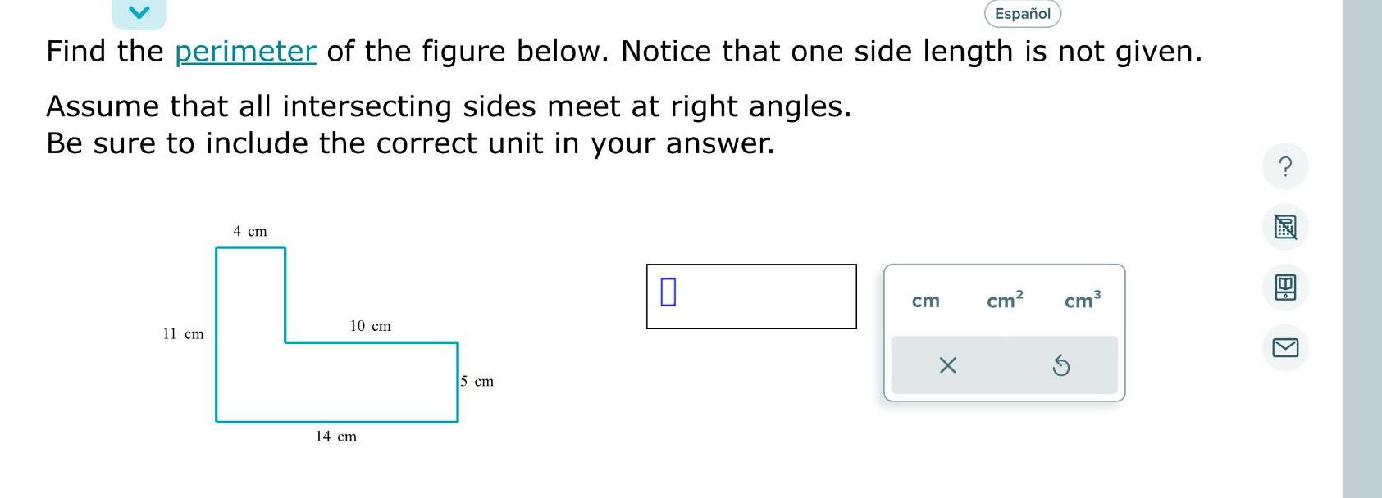
Task: Select the cm³ unit option
Action: pos(1080,300)
